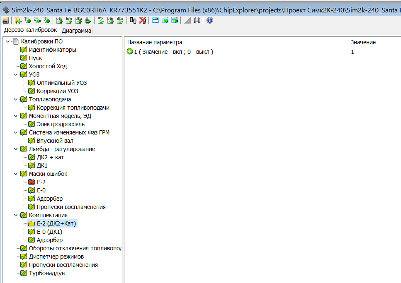Click the '1+' add toolbar icon
Viewport: 401px width, 283px height.
tap(28, 20)
